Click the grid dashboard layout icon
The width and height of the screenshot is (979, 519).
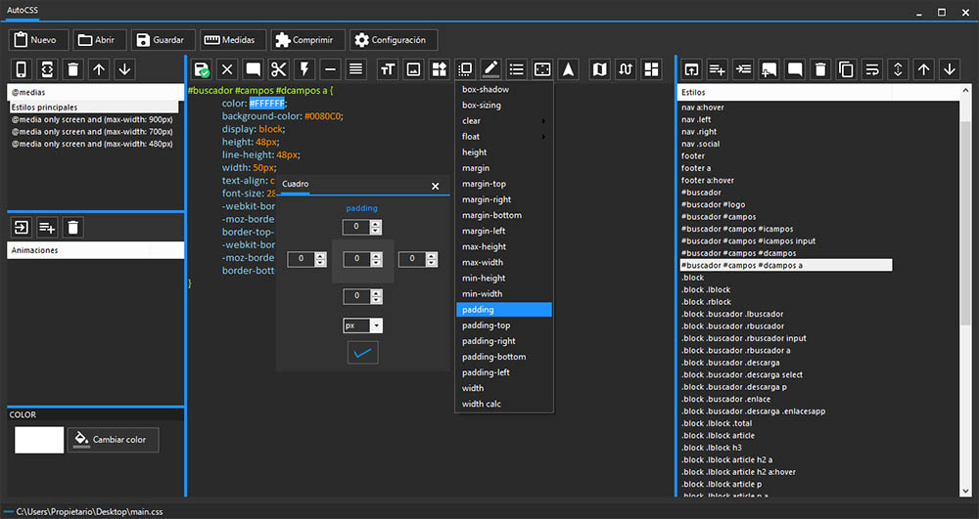point(651,69)
